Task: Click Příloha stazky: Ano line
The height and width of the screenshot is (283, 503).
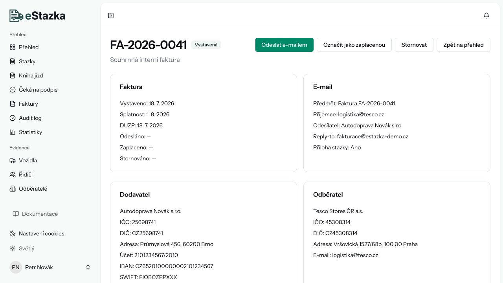Action: click(x=337, y=147)
